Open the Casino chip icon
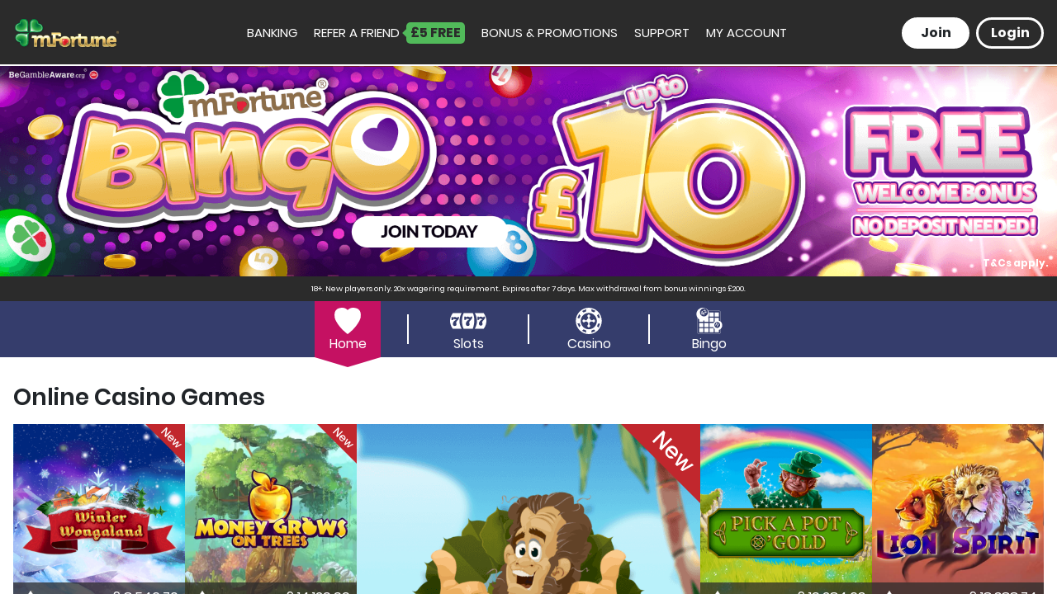The height and width of the screenshot is (594, 1057). pos(589,321)
